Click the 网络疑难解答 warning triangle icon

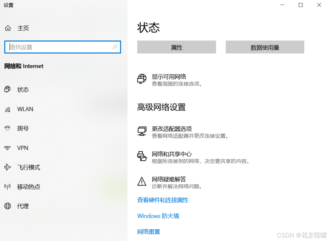142,181
